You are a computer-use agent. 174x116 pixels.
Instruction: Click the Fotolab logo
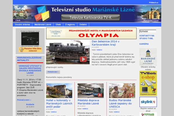(148, 114)
